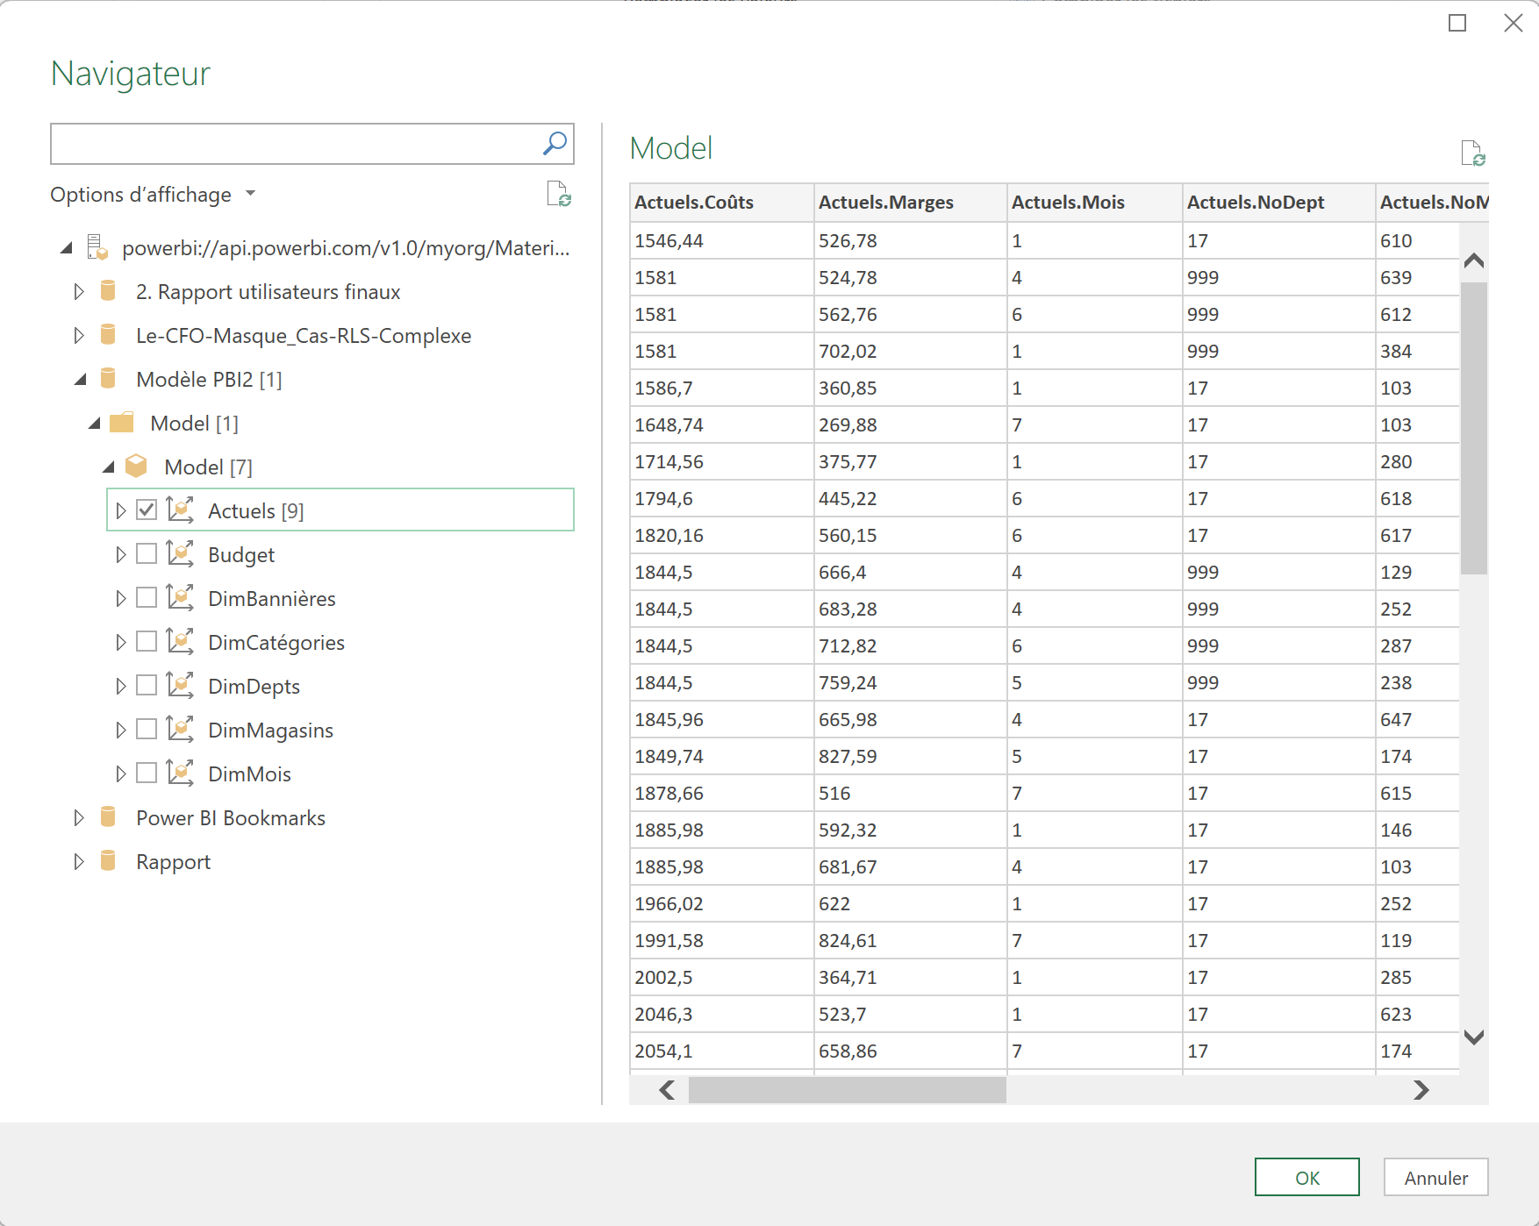
Task: Click the DimDepts table icon
Action: point(180,685)
